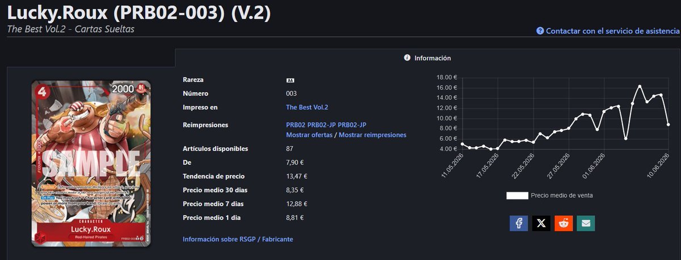The width and height of the screenshot is (681, 260).
Task: Share the card on X
Action: (x=541, y=223)
